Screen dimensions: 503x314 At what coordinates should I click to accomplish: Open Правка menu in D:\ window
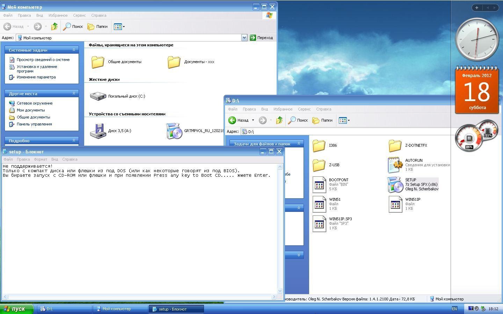pos(249,109)
